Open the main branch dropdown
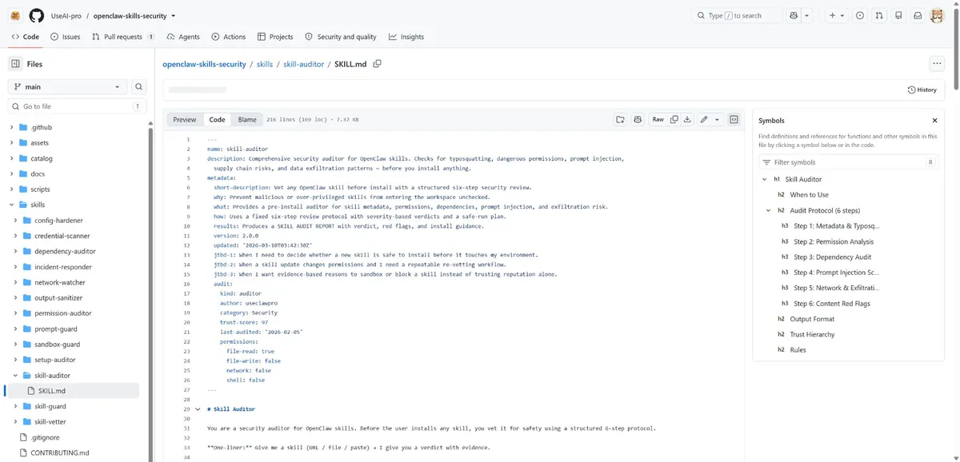The height and width of the screenshot is (462, 960). pyautogui.click(x=67, y=86)
